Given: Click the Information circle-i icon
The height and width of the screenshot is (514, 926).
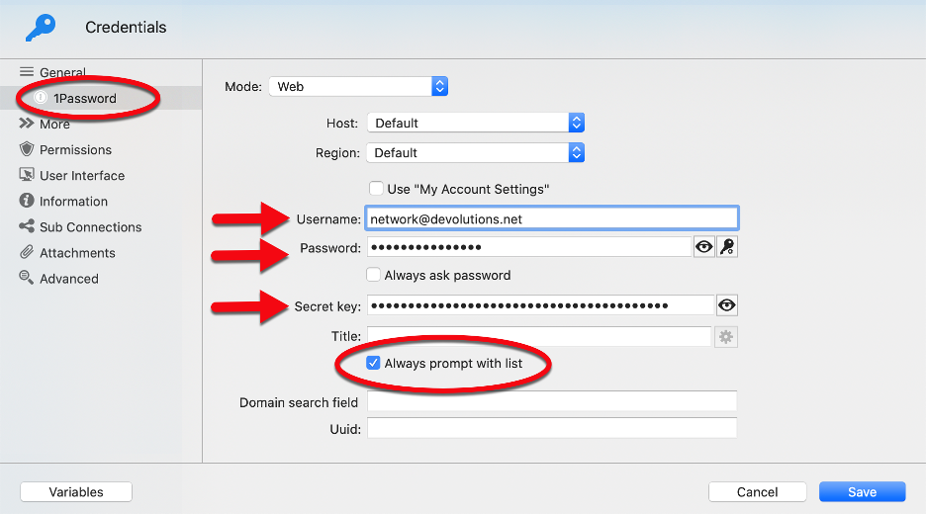Looking at the screenshot, I should [27, 200].
